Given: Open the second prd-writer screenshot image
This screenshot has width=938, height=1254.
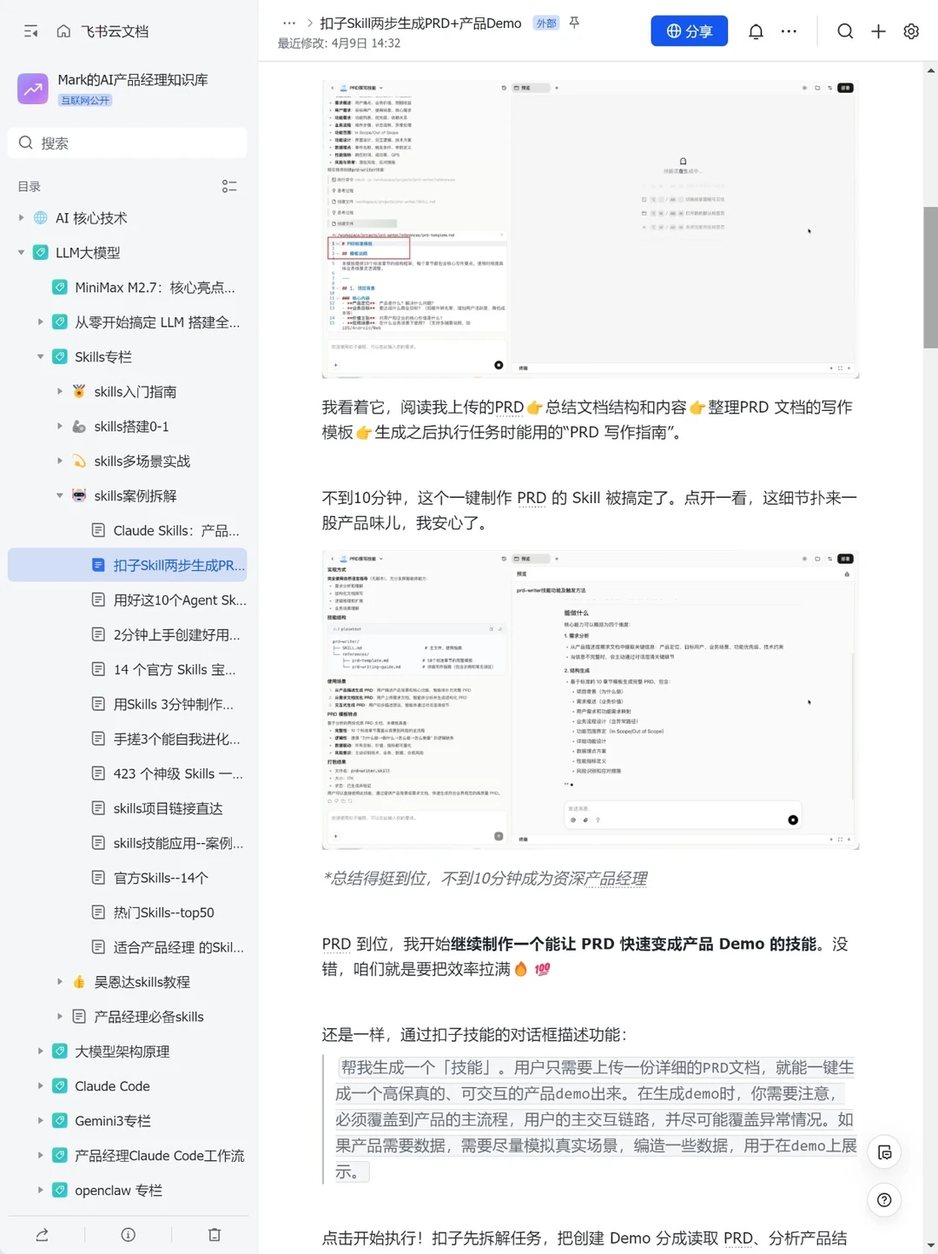Looking at the screenshot, I should tap(591, 700).
